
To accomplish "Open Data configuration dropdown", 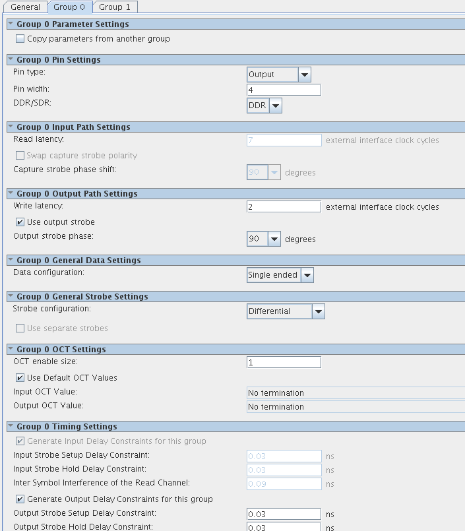I will (307, 275).
